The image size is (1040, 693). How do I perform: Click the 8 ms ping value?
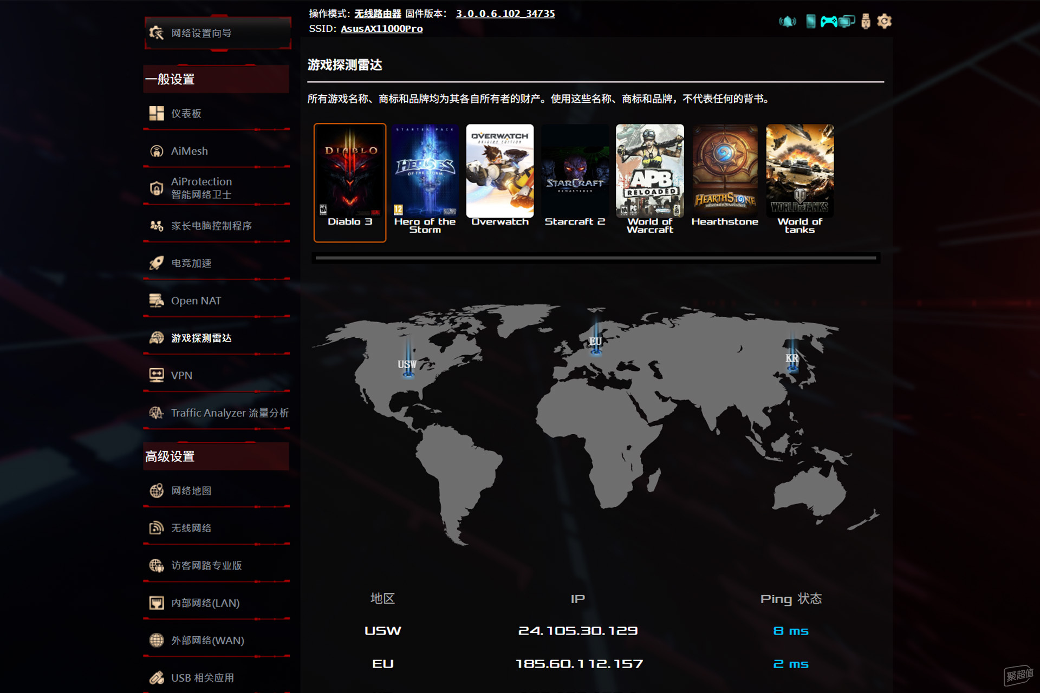click(x=791, y=631)
